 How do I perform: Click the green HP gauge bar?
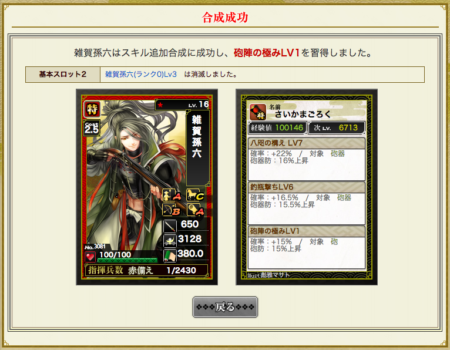127,260
